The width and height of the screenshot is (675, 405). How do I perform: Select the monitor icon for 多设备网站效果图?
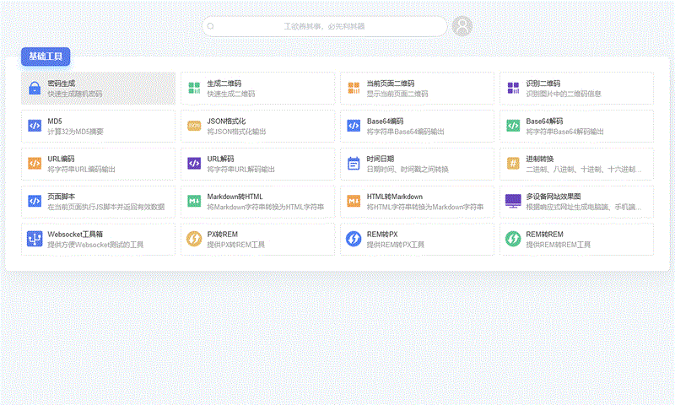point(513,201)
